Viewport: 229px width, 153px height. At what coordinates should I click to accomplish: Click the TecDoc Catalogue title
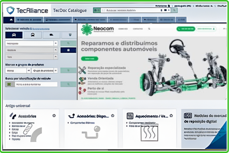(70, 11)
